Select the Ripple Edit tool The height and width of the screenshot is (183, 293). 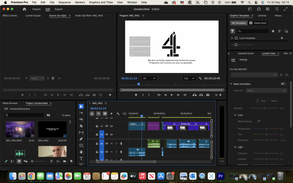(x=81, y=119)
